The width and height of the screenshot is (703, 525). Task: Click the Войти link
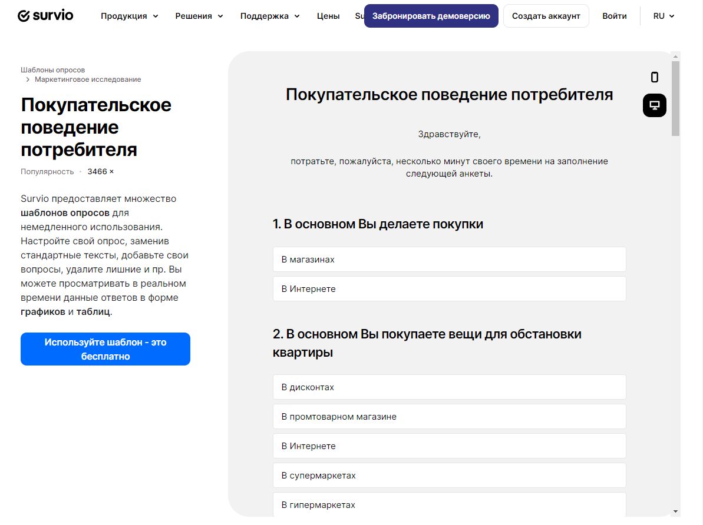point(614,16)
